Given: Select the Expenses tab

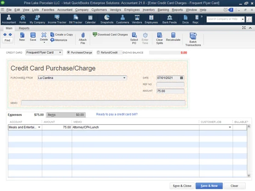Looking at the screenshot, I should pos(26,115).
